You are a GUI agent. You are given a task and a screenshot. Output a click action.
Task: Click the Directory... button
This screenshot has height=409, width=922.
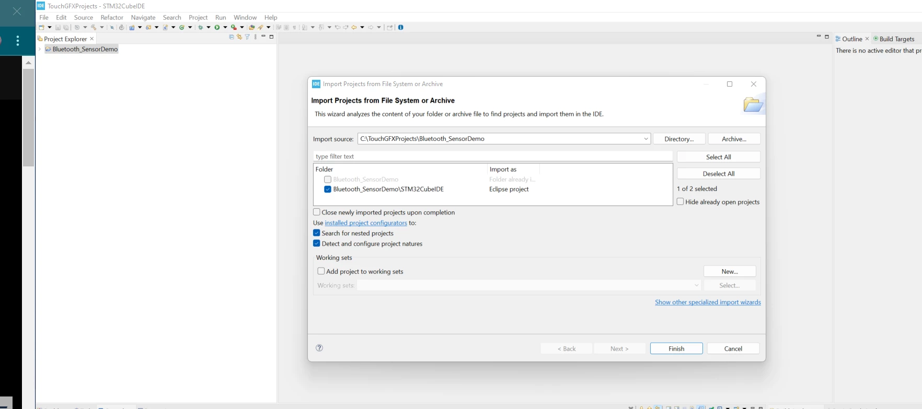pyautogui.click(x=679, y=139)
